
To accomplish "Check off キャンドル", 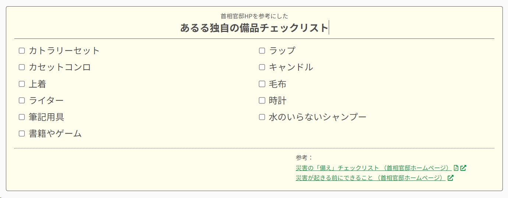I will pos(262,67).
